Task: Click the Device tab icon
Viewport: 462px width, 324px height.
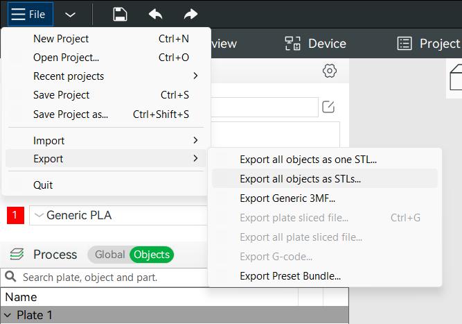Action: click(293, 44)
